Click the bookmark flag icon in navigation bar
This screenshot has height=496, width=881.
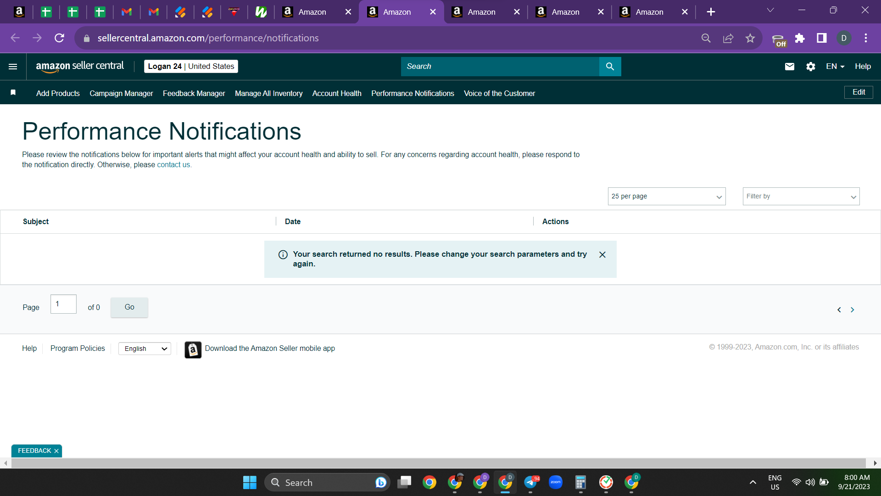13,93
